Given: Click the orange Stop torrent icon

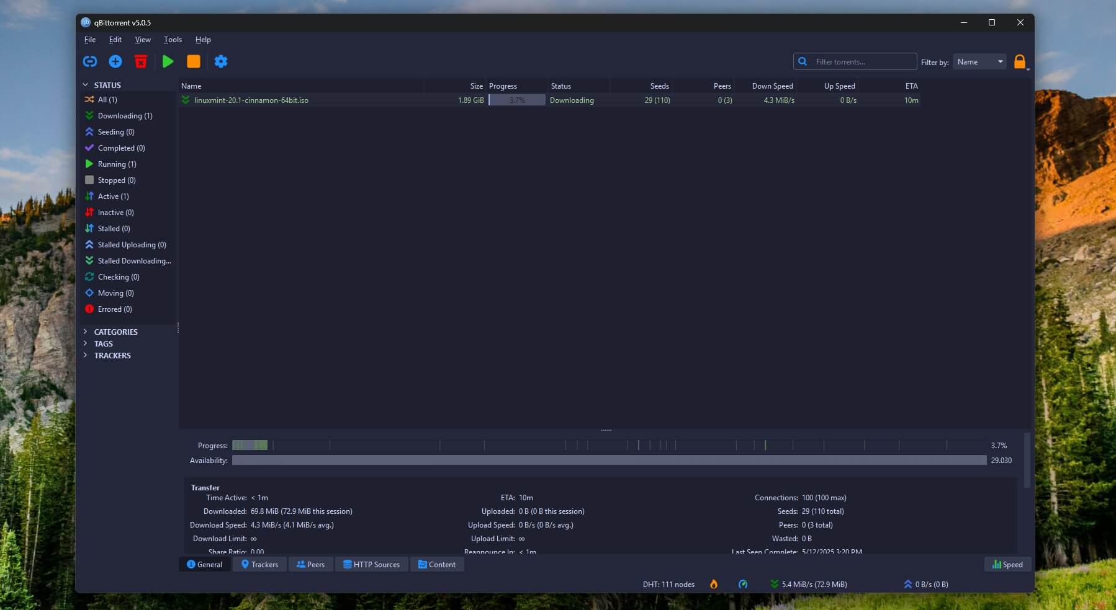Looking at the screenshot, I should (194, 61).
